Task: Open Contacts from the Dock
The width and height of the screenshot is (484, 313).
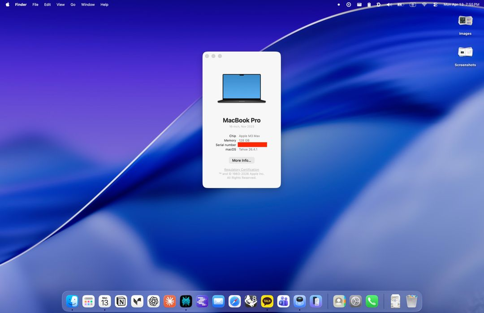Action: tap(339, 301)
